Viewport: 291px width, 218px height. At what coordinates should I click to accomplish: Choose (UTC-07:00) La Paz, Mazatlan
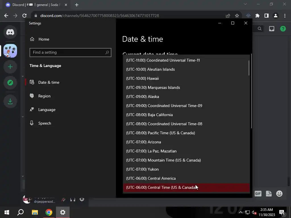pos(186,151)
